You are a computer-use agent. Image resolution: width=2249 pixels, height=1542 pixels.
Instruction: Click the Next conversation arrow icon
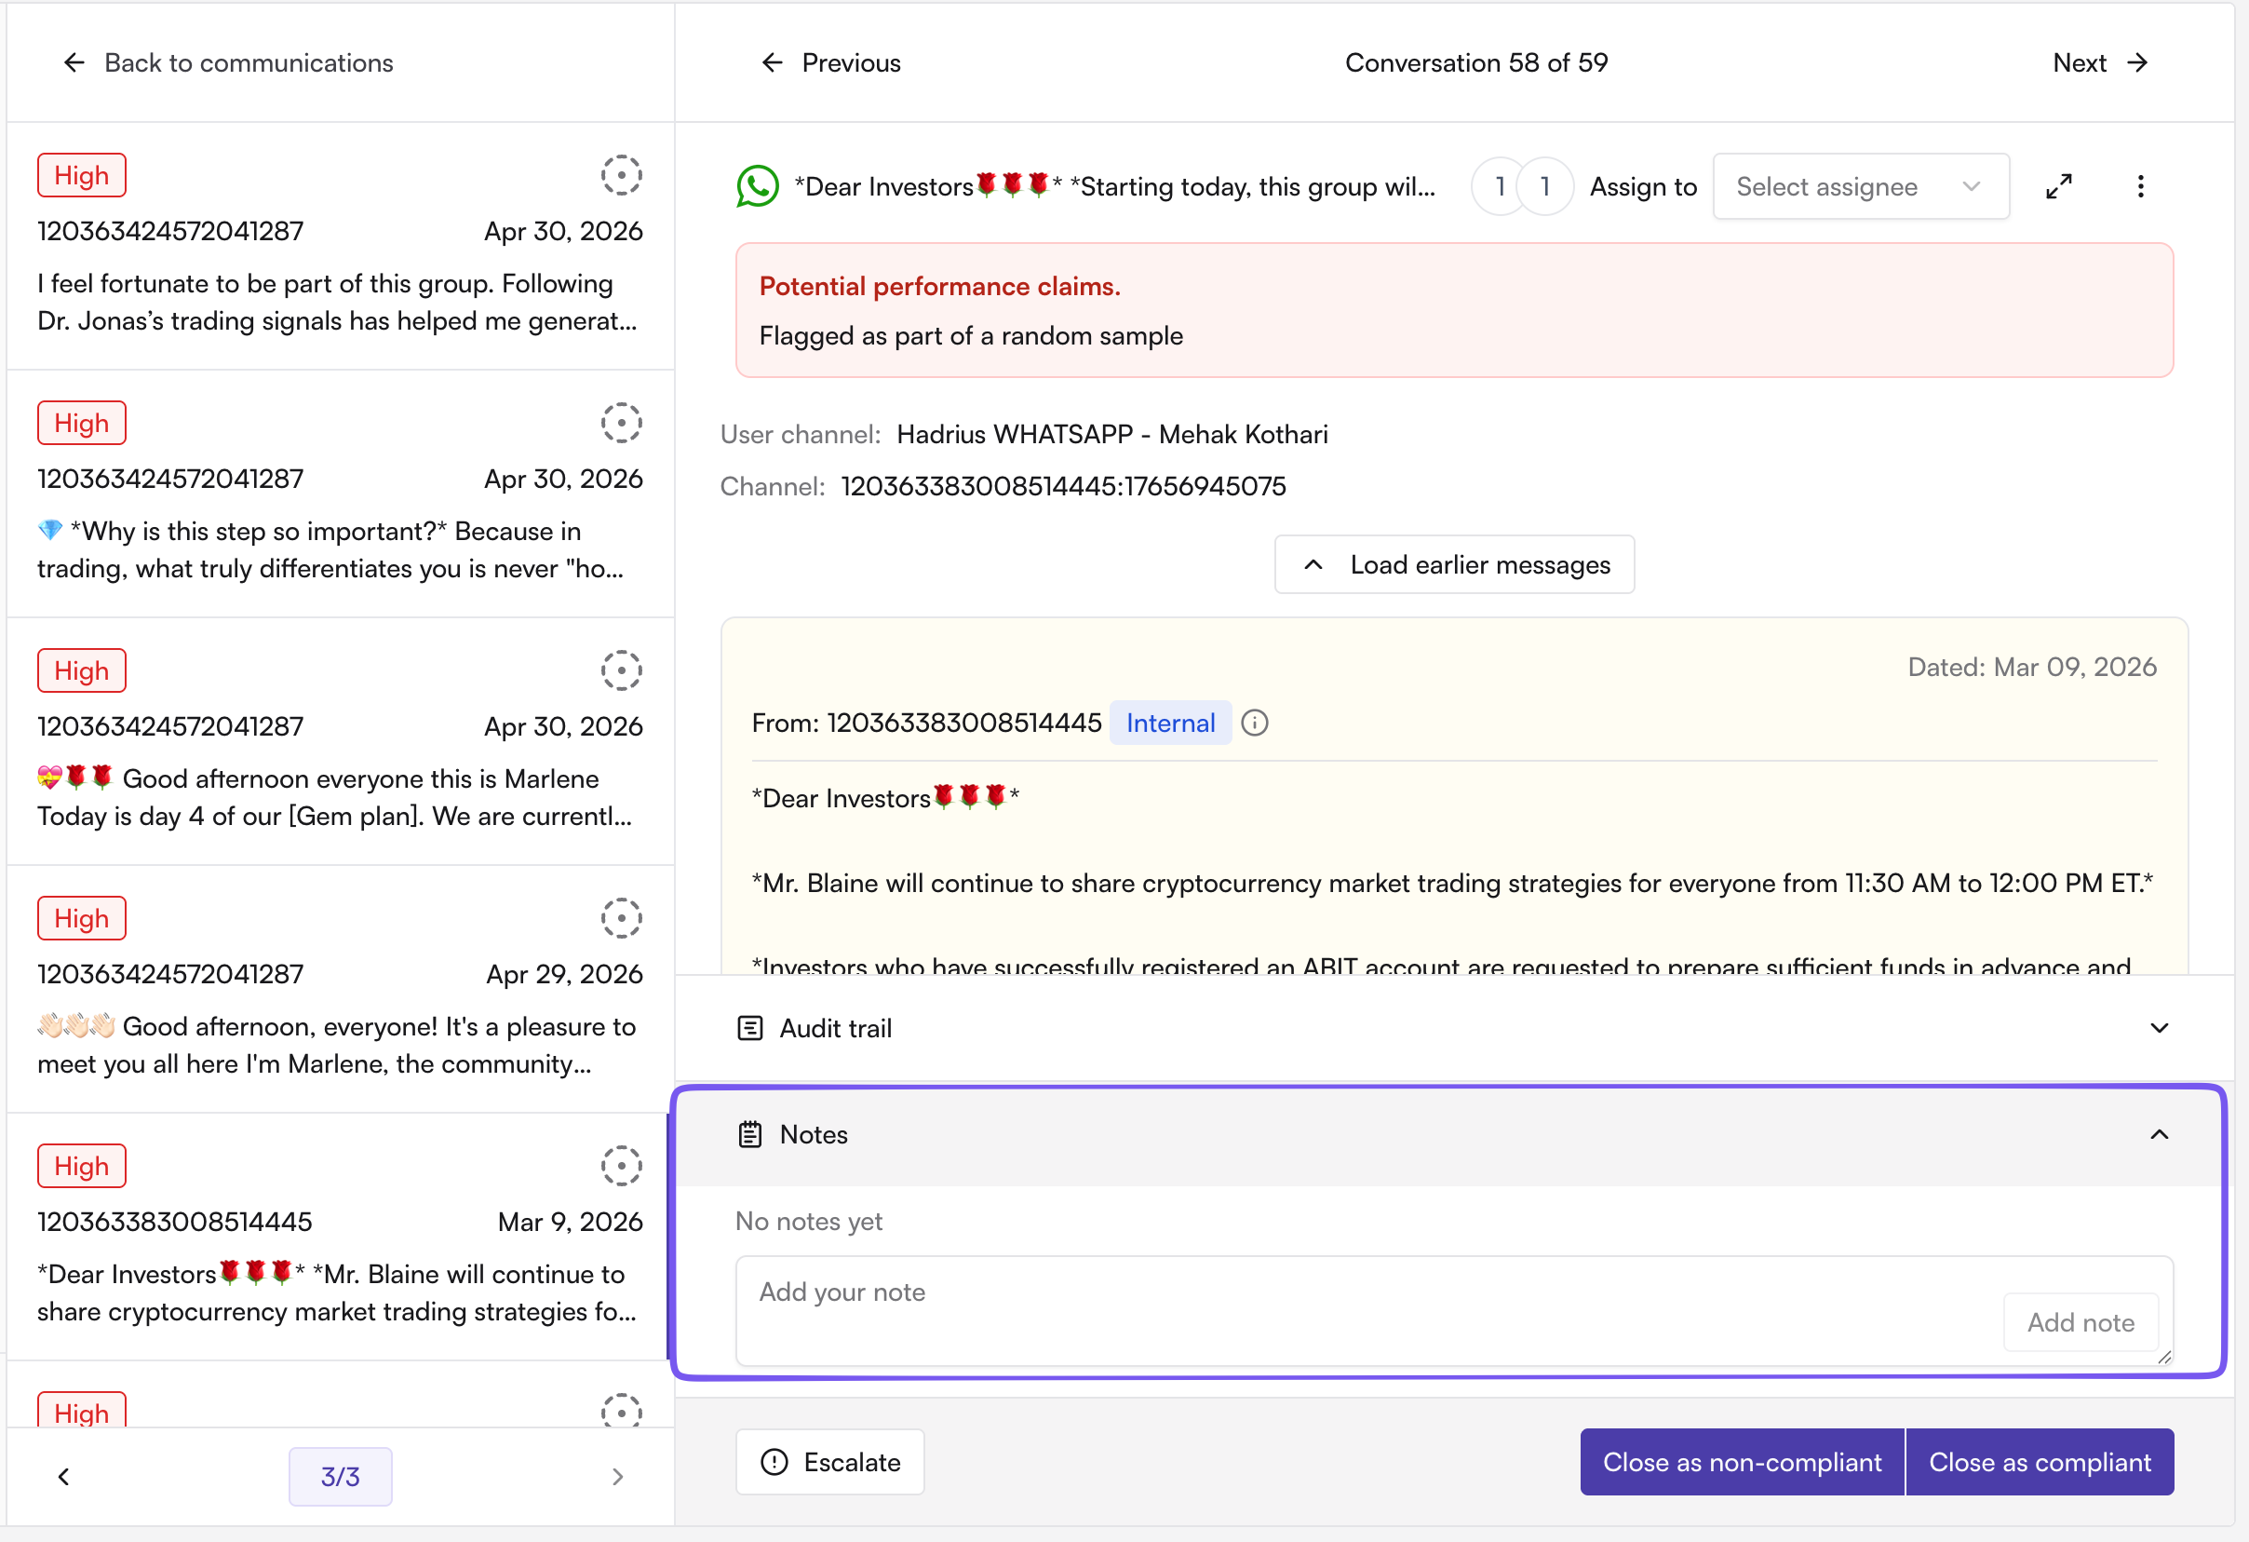2137,63
